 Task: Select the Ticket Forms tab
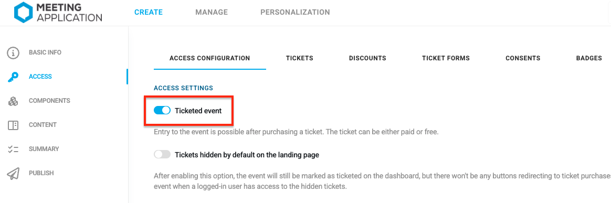[x=446, y=58]
